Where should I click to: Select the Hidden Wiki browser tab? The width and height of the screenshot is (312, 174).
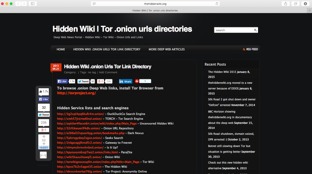[155, 11]
